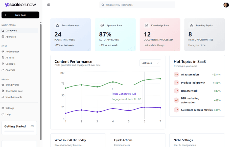Collapse the sidebar using the panel icon
232x147 pixels.
pos(48,5)
